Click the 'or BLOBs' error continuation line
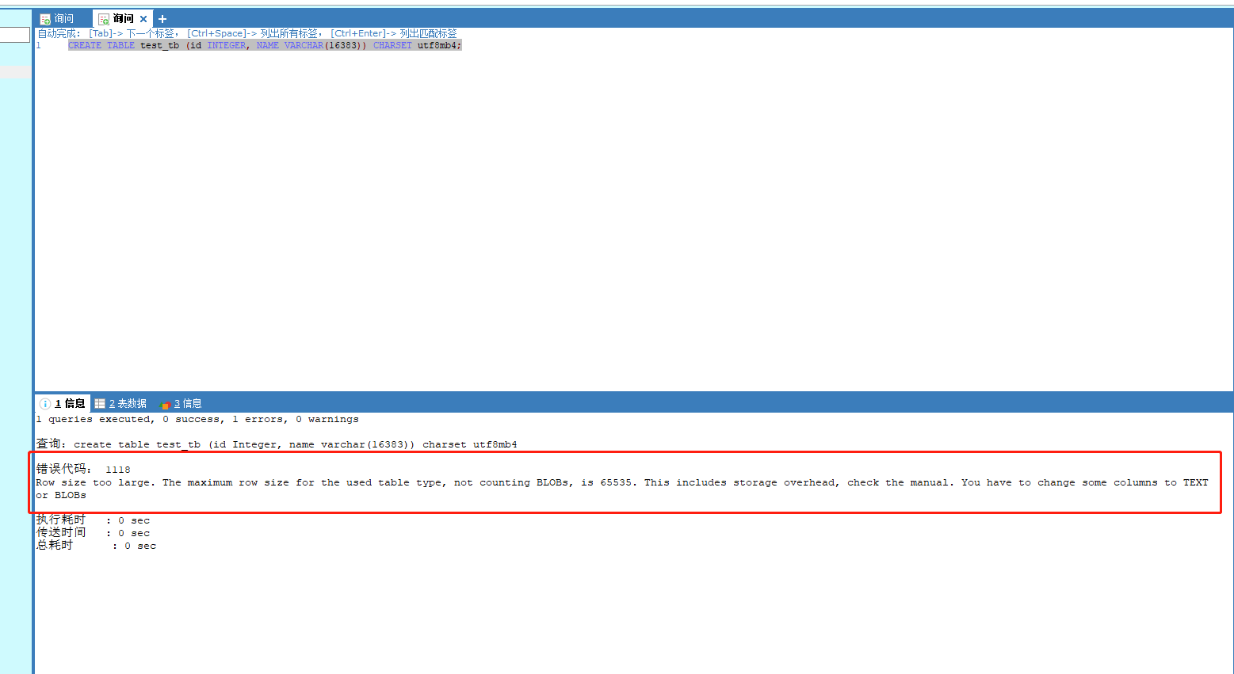This screenshot has width=1234, height=674. 61,495
